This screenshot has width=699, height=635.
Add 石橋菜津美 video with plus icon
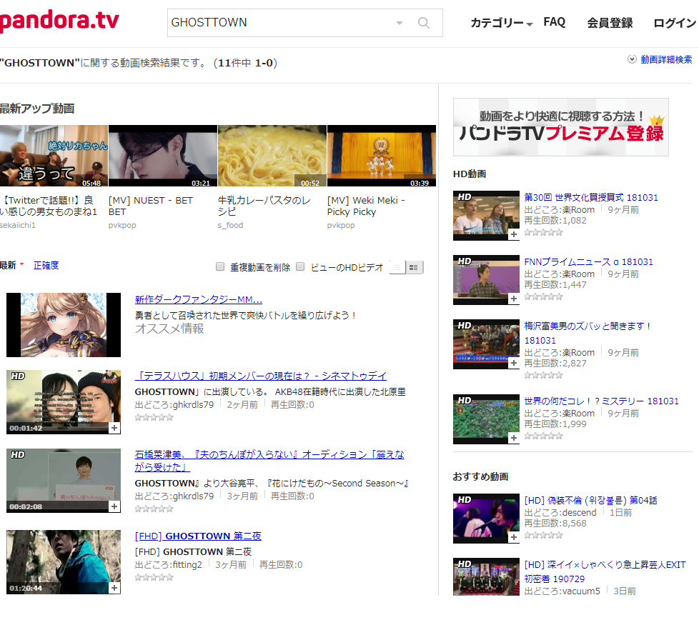[x=114, y=506]
